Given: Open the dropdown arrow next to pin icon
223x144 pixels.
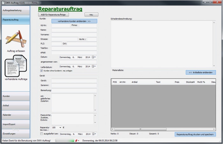Looking at the screenshot, I should pos(78,141).
